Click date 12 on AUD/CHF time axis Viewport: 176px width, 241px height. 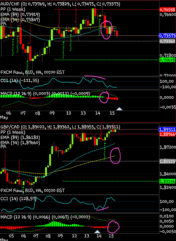(69, 113)
